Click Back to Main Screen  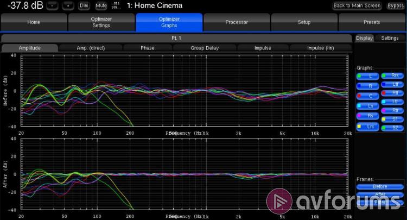click(358, 5)
